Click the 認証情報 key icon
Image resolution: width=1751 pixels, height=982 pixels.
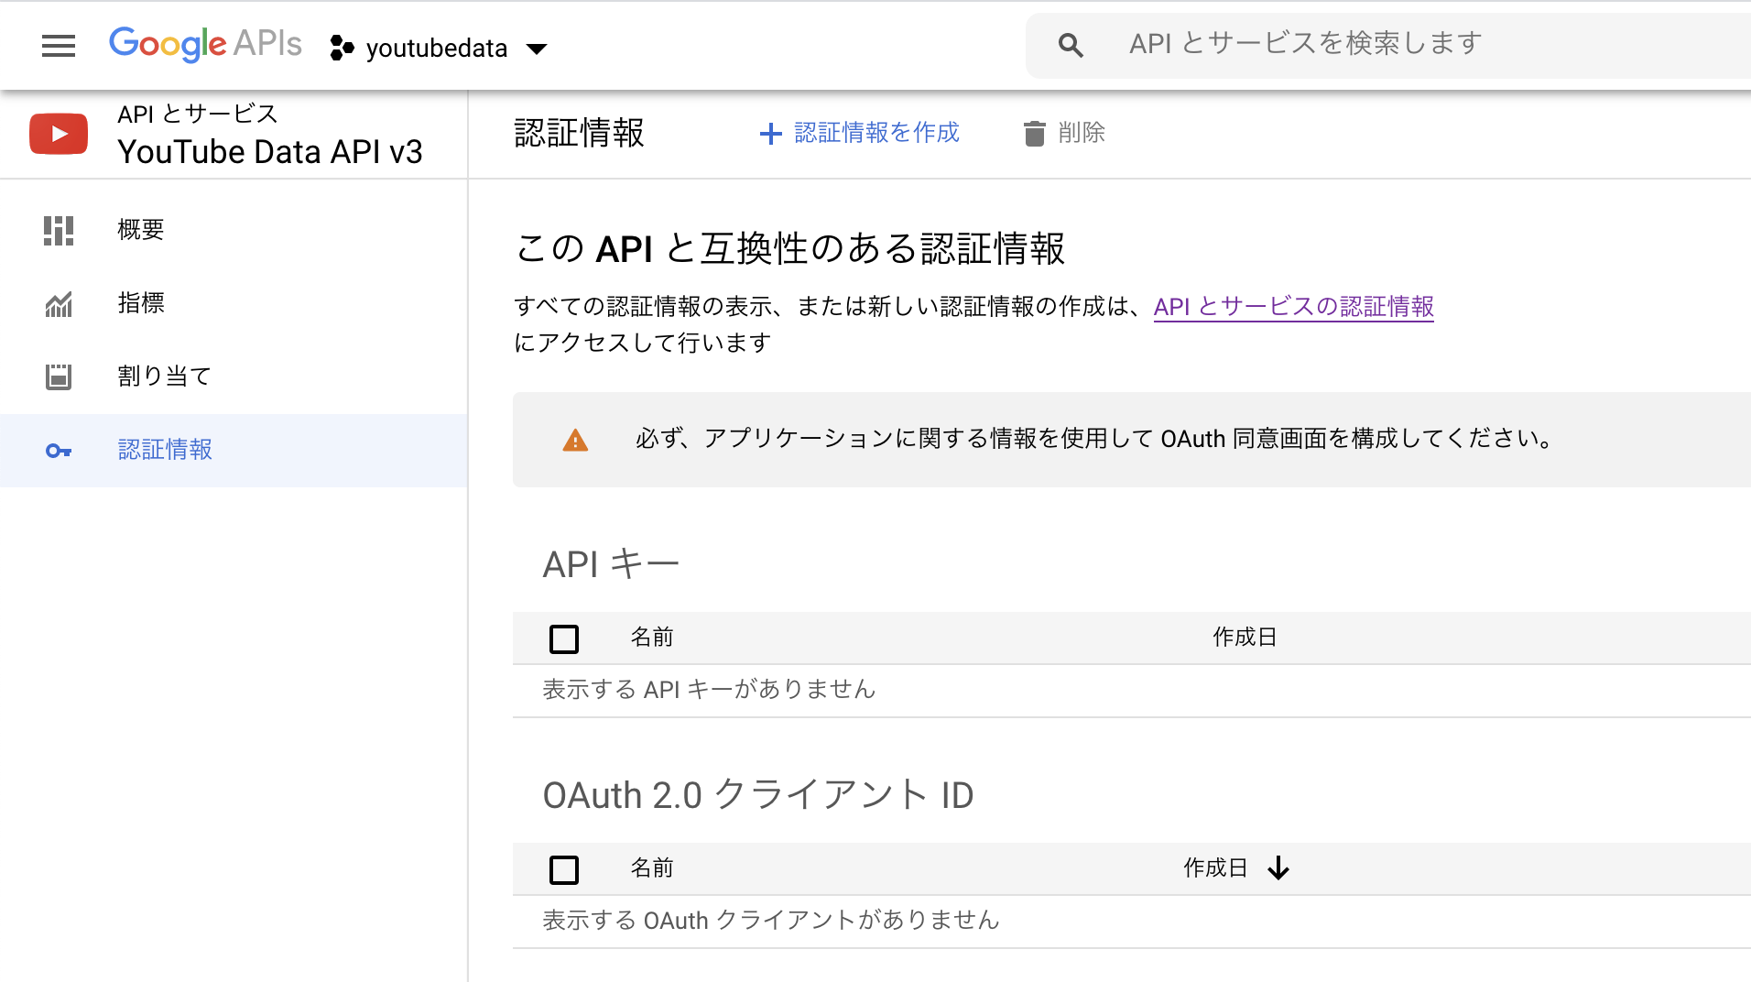pyautogui.click(x=59, y=451)
